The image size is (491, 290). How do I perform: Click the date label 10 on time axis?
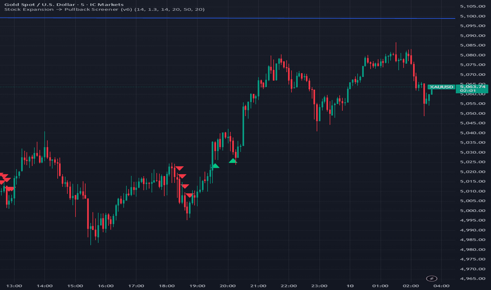[350, 286]
